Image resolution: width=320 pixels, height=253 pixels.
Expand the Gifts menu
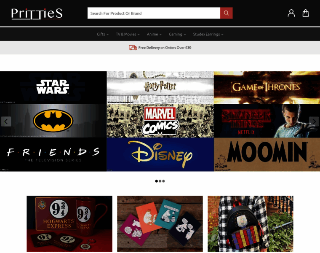point(103,34)
